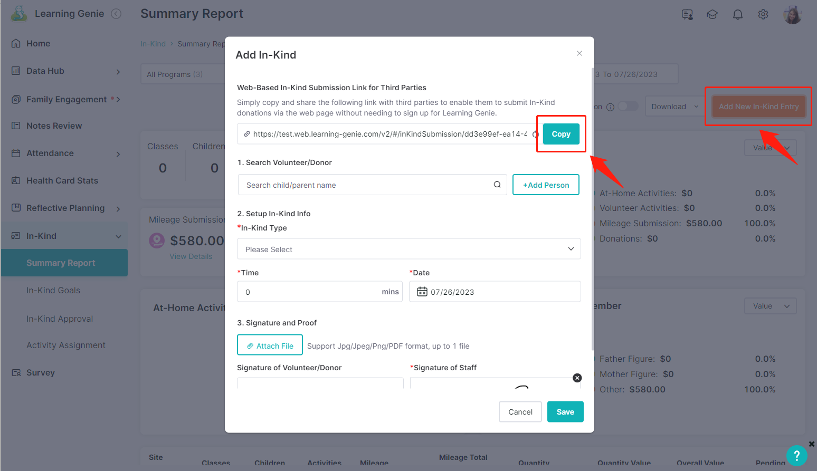Click the graduation cap icon
817x471 pixels.
[712, 15]
